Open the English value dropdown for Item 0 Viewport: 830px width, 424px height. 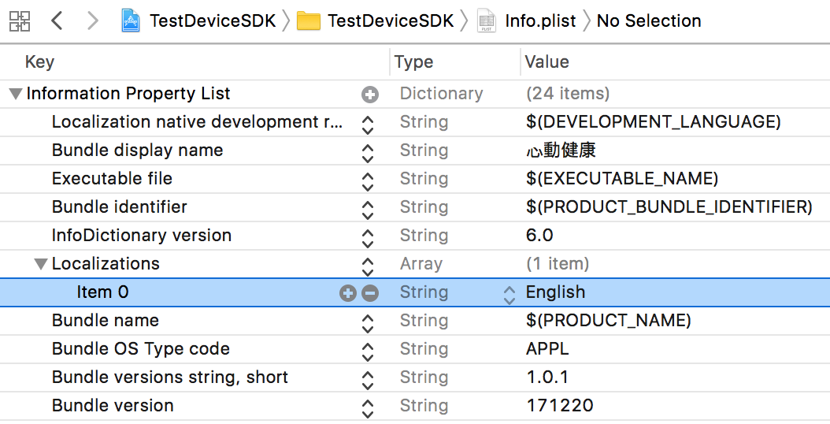coord(509,293)
